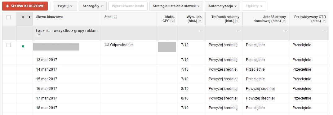Open help icon for Wyn. Jak. (hist.)
This screenshot has height=115, width=333.
click(x=200, y=21)
